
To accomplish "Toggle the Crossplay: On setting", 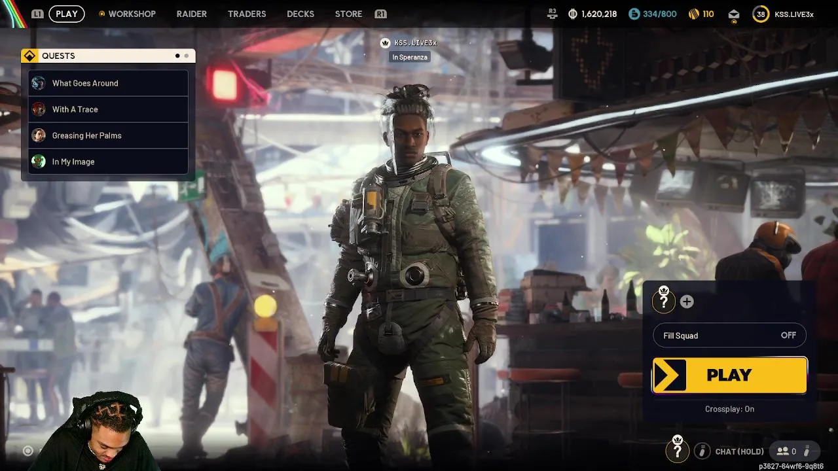I will (x=729, y=409).
